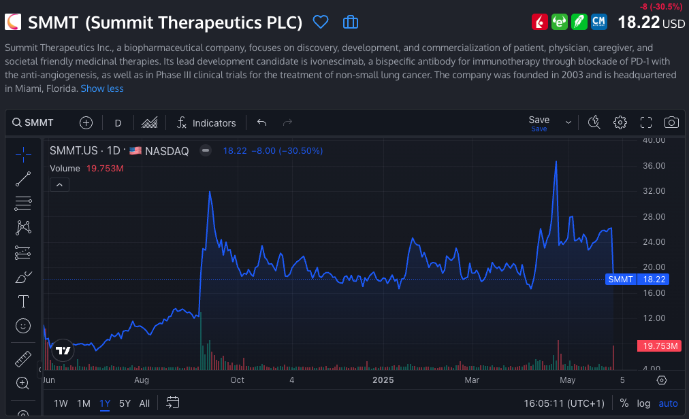Screen dimensions: 689x419
Task: Open the quick search lightning icon
Action: [594, 122]
